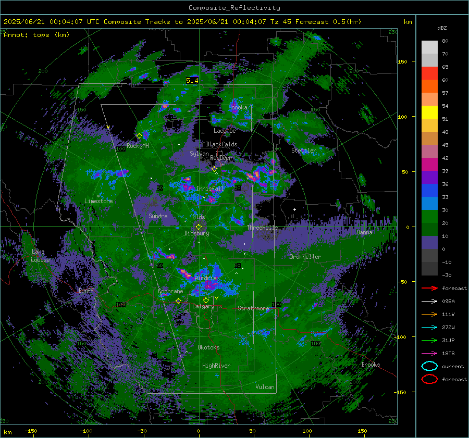Select the purple 36-39 dBZ swatch
469x438 pixels.
pyautogui.click(x=429, y=178)
